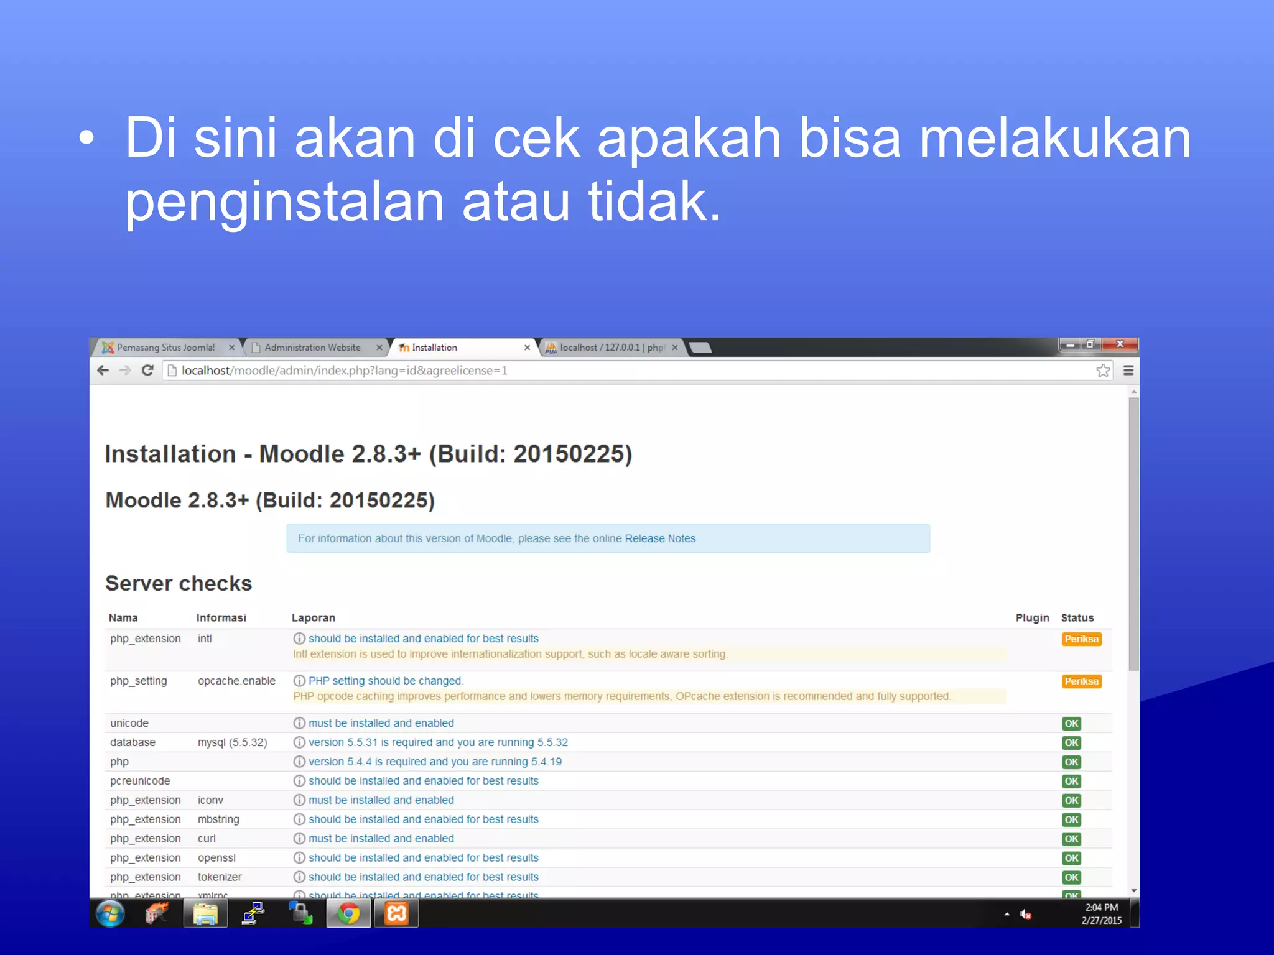The height and width of the screenshot is (955, 1274).
Task: Open the Release Notes link
Action: click(660, 538)
